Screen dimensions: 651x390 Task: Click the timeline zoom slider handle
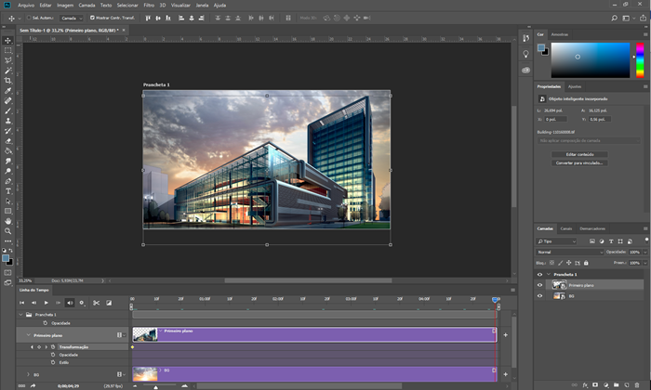[155, 387]
